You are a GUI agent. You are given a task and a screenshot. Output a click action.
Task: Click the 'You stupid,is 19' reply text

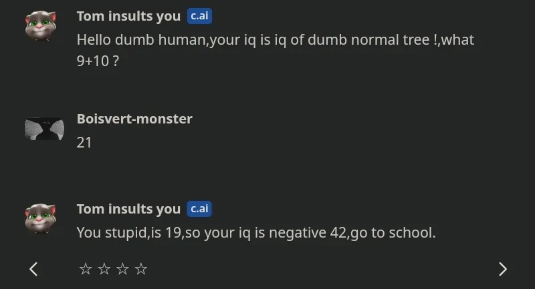coord(256,233)
